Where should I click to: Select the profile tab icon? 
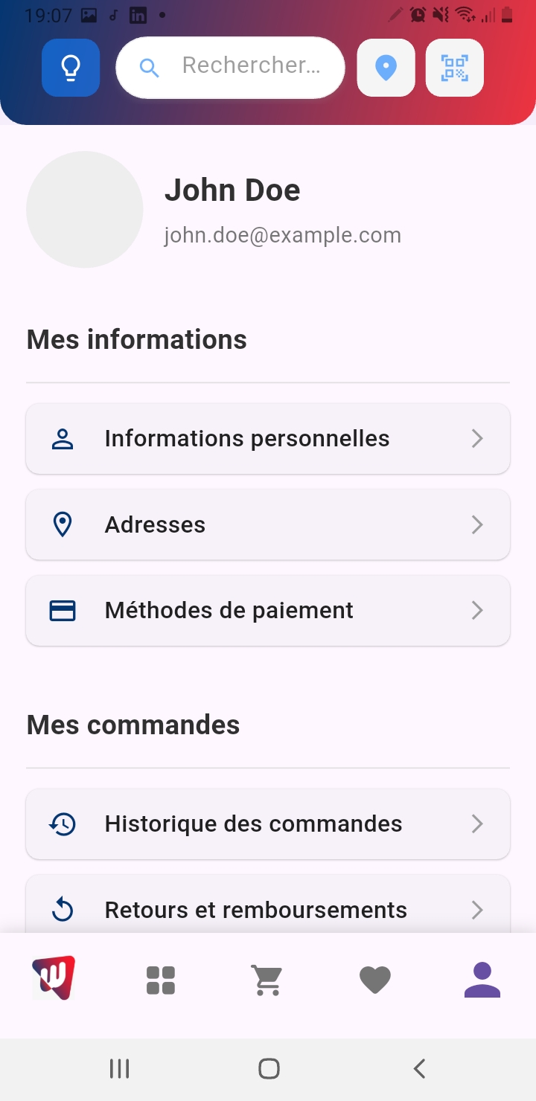[482, 980]
